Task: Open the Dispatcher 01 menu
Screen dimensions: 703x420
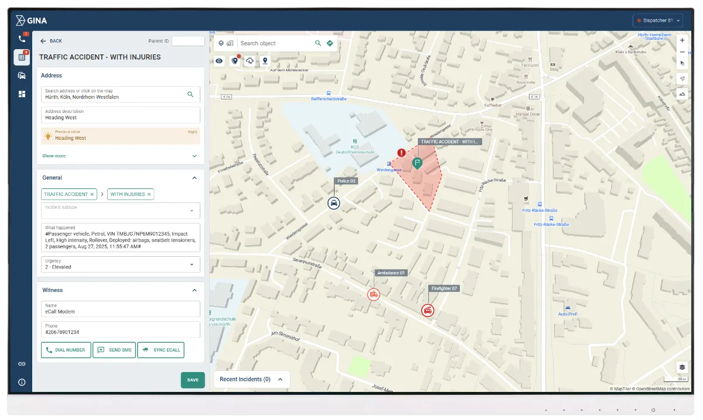Action: [657, 19]
